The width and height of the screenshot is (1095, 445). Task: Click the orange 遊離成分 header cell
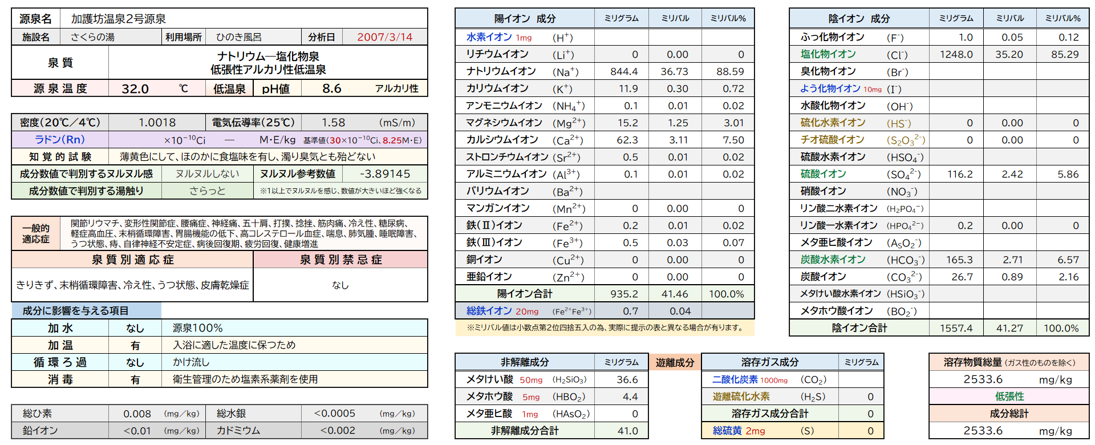click(x=675, y=362)
